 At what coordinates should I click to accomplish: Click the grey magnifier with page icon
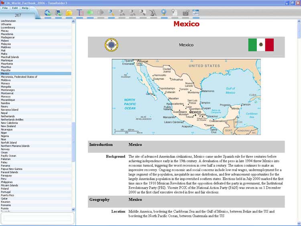coord(143,13)
